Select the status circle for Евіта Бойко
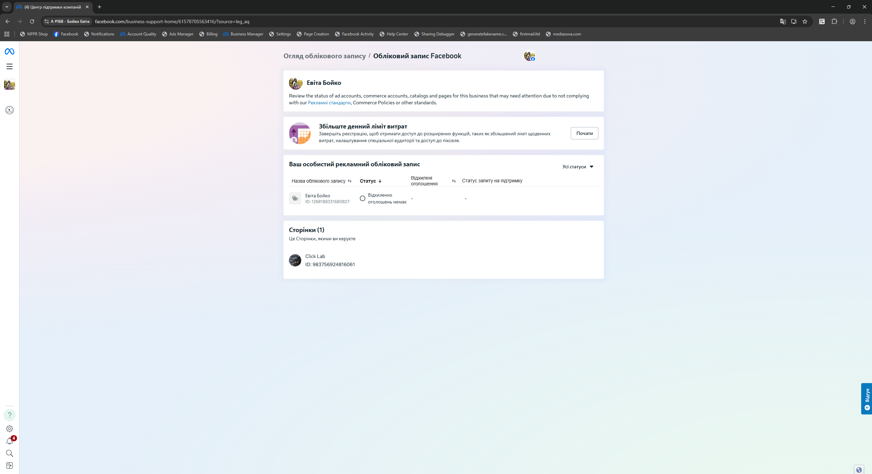The width and height of the screenshot is (872, 474). click(x=363, y=198)
